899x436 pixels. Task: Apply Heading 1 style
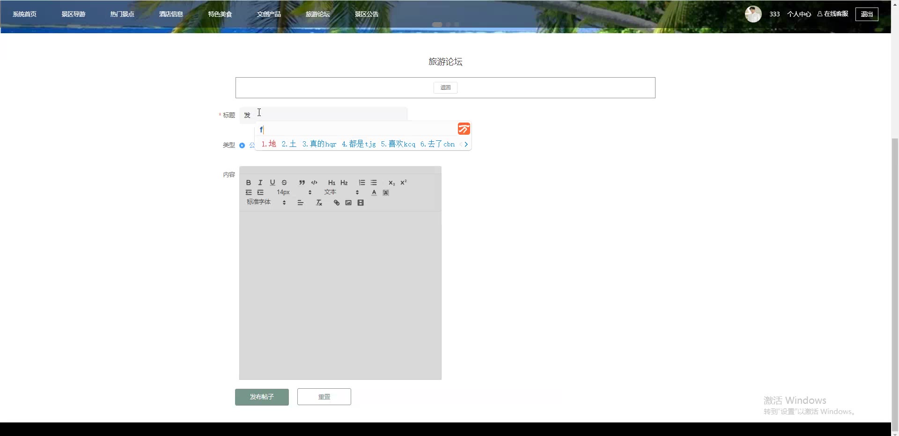332,182
